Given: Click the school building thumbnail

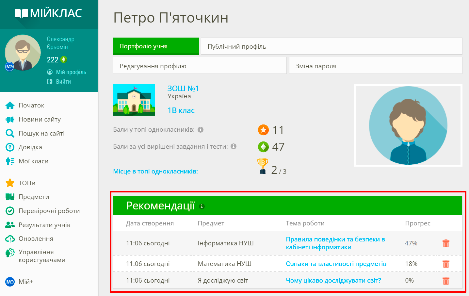Looking at the screenshot, I should click(134, 100).
